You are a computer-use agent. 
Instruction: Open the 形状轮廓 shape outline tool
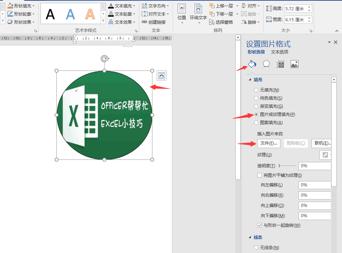coord(21,14)
